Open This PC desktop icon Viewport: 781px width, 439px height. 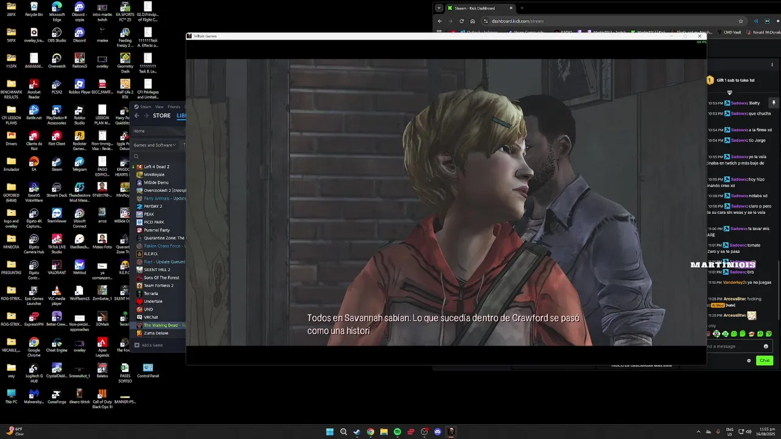pyautogui.click(x=11, y=396)
